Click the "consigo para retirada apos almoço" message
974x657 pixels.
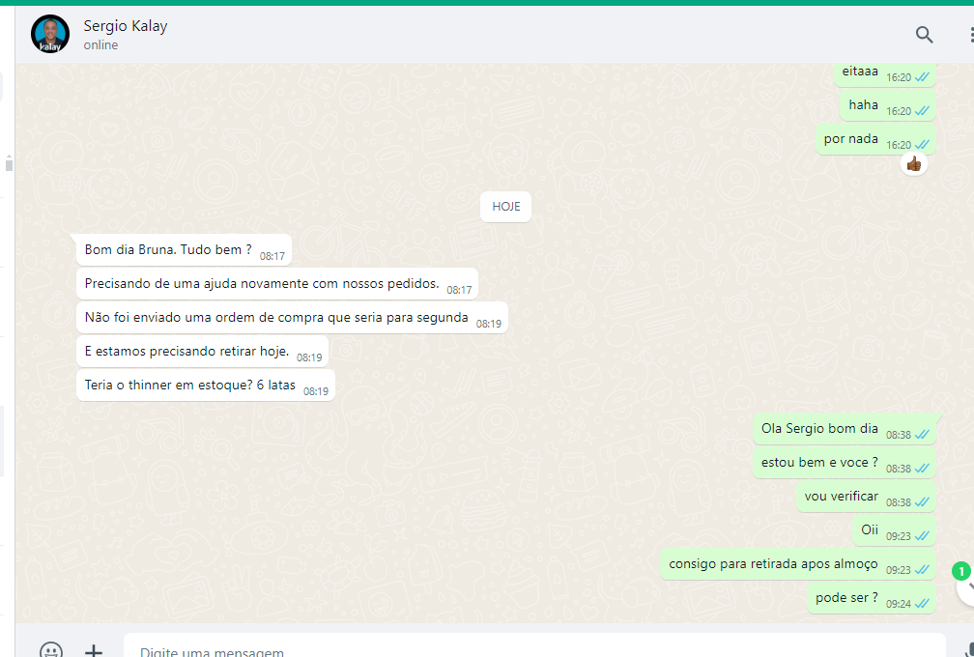click(773, 564)
